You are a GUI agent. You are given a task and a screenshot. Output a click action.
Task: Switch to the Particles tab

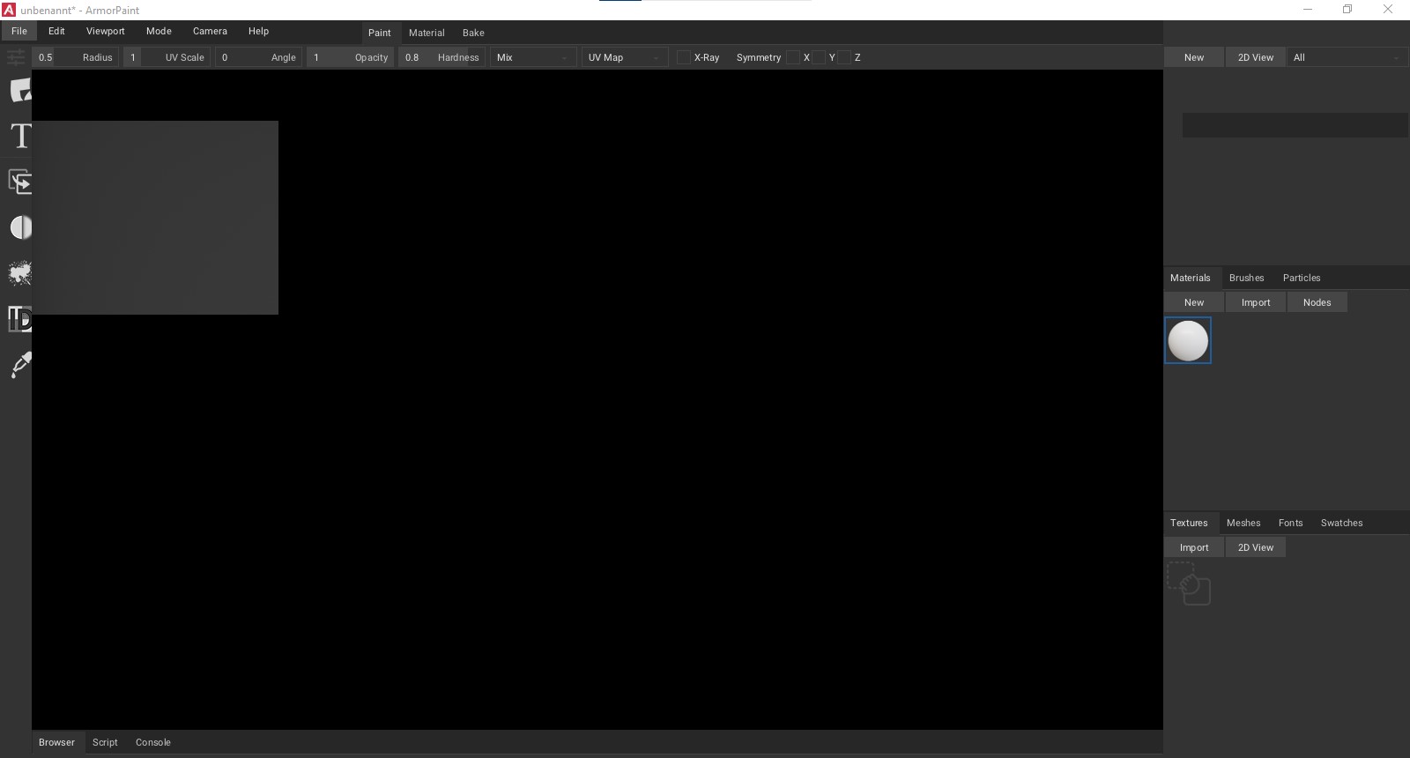pyautogui.click(x=1302, y=278)
